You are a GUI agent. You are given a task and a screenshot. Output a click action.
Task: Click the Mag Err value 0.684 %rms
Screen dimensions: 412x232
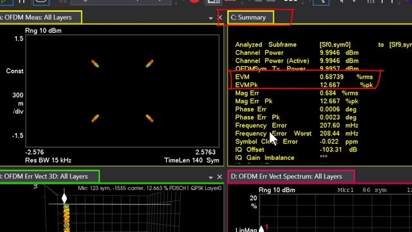pyautogui.click(x=339, y=93)
